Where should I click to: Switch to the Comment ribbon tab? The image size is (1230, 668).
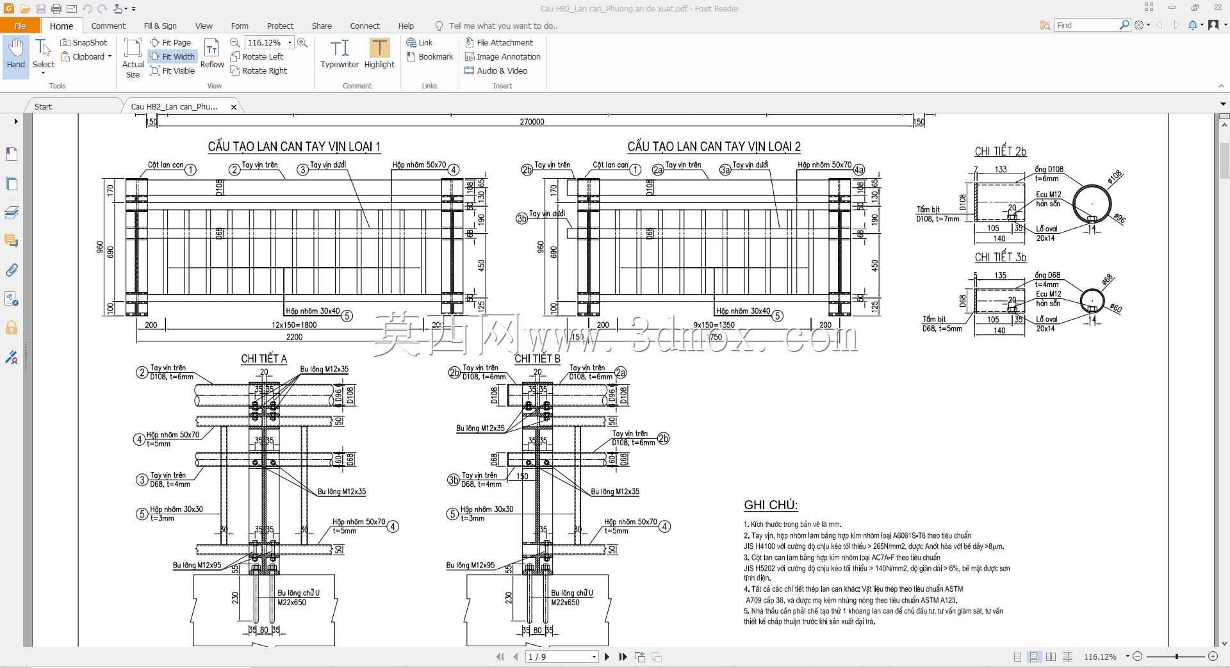(x=108, y=26)
